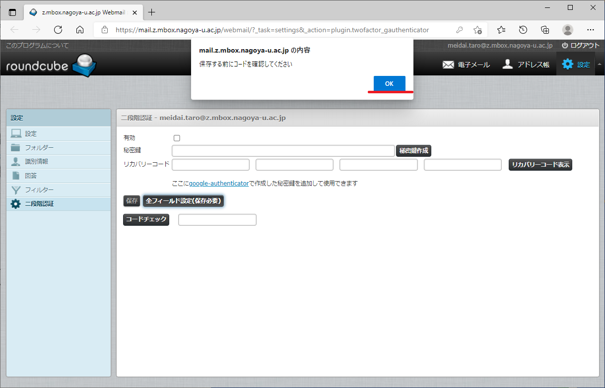Select フォルダー in the settings sidebar
This screenshot has height=388, width=605.
(39, 148)
